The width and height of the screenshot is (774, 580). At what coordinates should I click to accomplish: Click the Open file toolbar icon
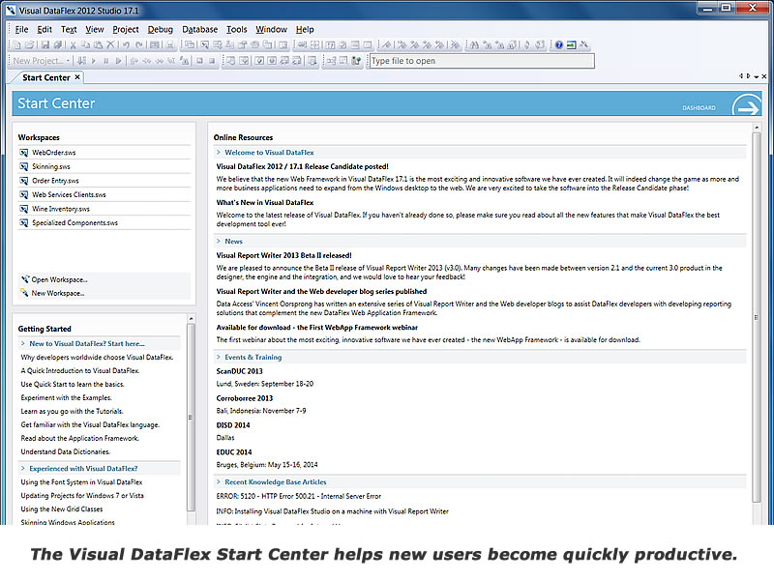pyautogui.click(x=30, y=44)
